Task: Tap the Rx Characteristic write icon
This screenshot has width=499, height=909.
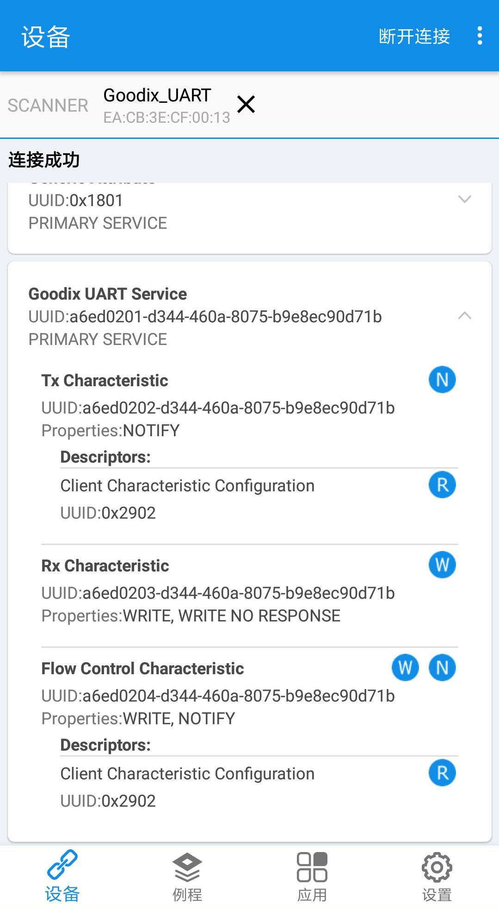Action: coord(442,565)
